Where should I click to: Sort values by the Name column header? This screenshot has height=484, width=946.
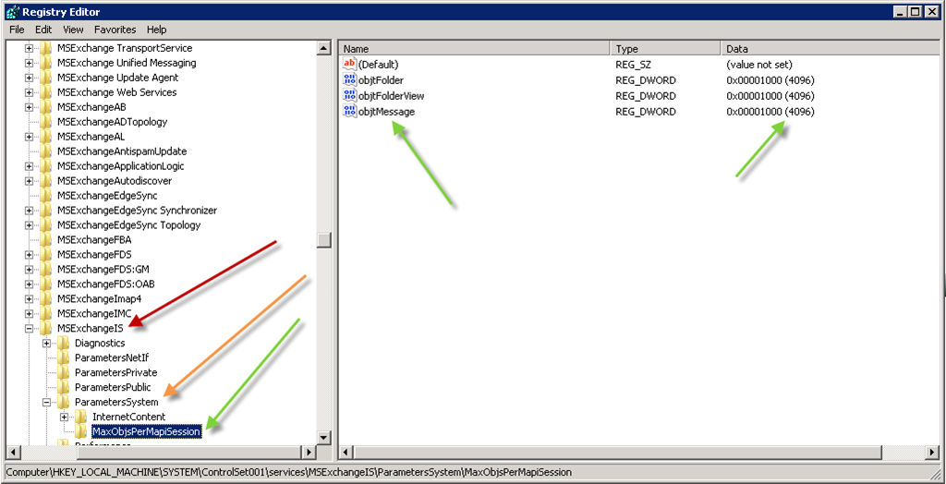[x=473, y=48]
